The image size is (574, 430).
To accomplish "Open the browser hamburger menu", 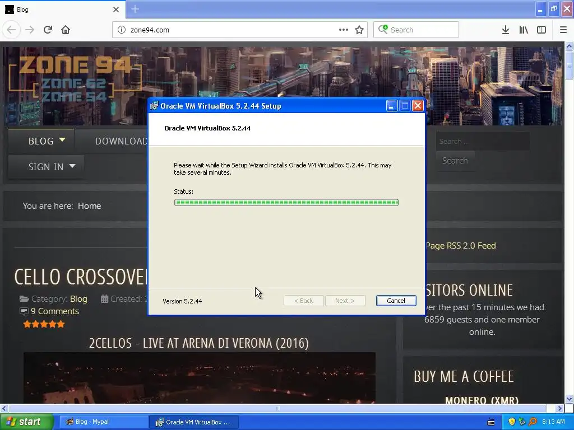I will click(x=563, y=30).
